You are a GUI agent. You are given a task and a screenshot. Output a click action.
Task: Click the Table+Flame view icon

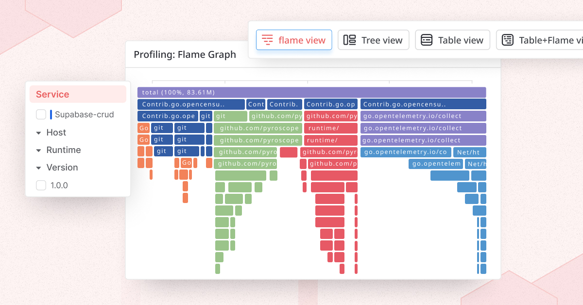[x=507, y=40]
